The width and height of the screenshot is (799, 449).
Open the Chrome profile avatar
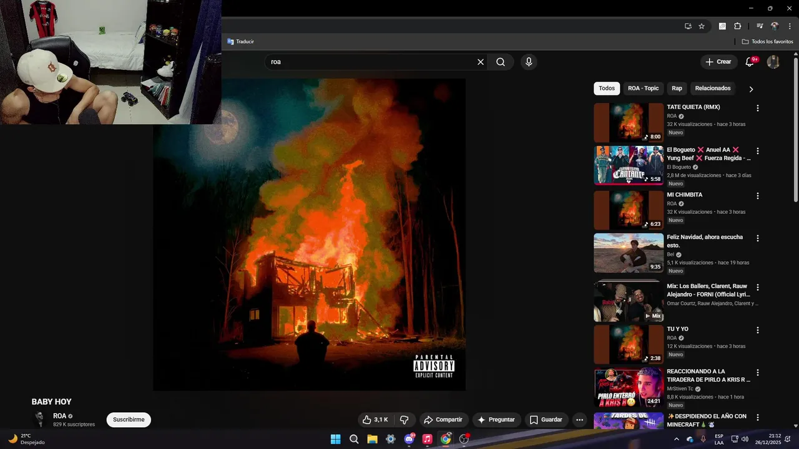pyautogui.click(x=775, y=26)
